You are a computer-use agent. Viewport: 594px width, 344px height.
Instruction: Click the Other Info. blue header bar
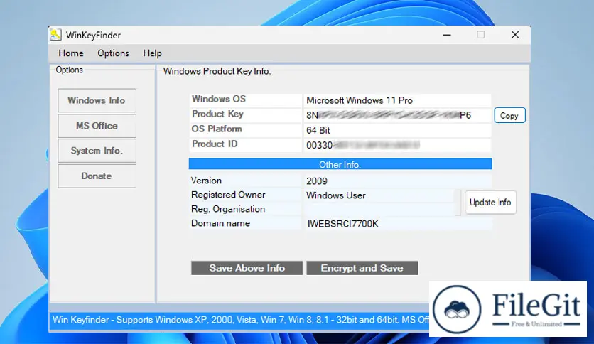[x=340, y=164]
